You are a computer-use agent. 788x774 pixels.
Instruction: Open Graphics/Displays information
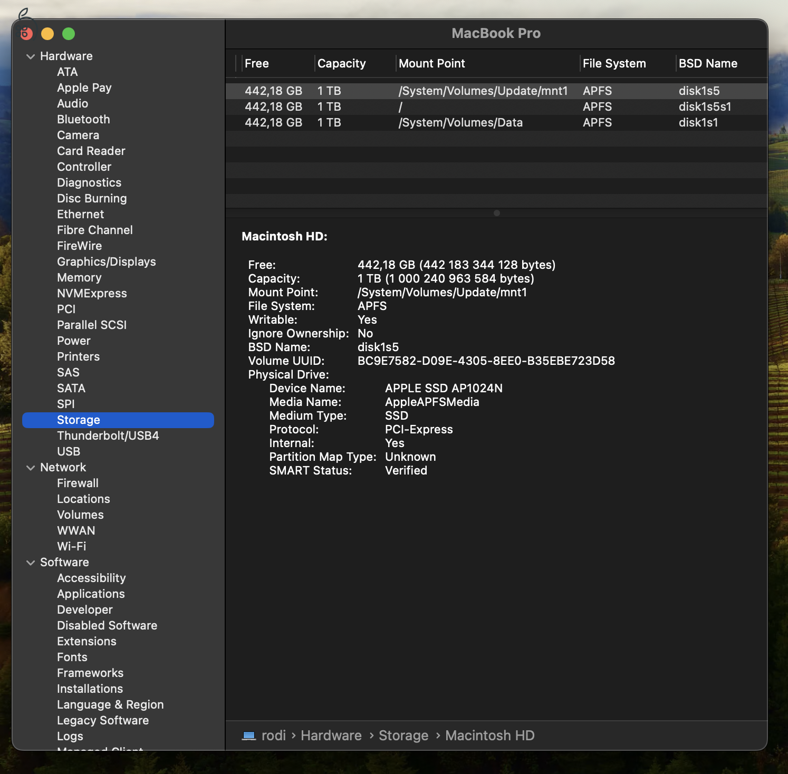(106, 262)
